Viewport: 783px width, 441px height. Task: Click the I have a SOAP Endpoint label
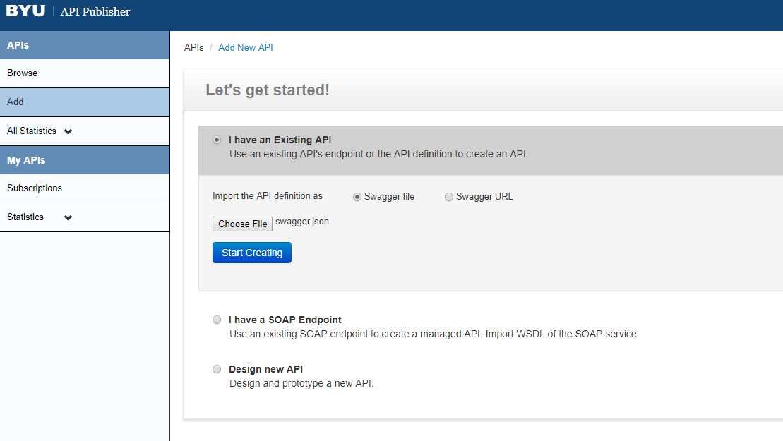coord(285,320)
